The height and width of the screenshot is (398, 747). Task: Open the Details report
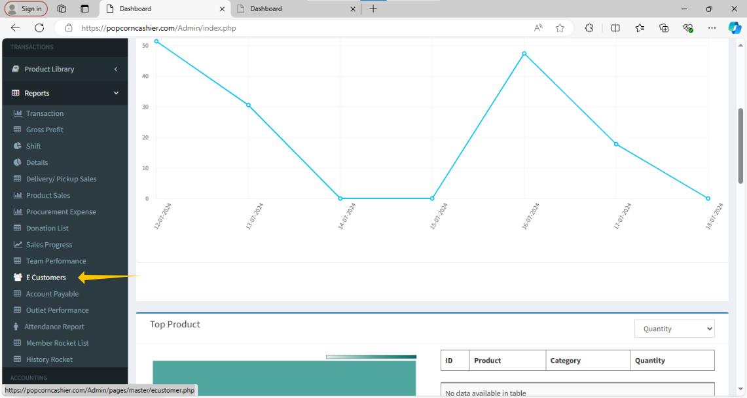pyautogui.click(x=37, y=162)
